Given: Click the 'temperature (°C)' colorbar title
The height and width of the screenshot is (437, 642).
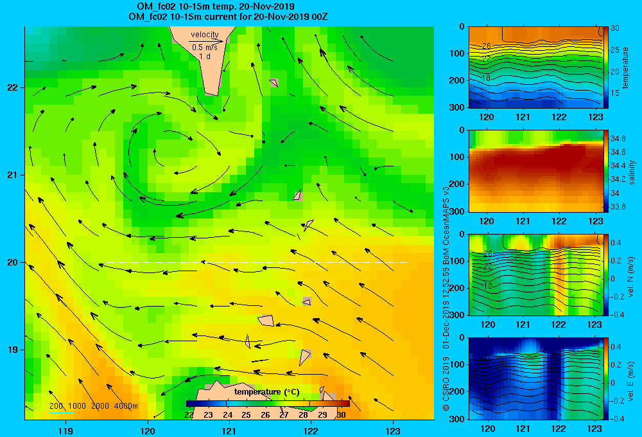Looking at the screenshot, I should (266, 392).
